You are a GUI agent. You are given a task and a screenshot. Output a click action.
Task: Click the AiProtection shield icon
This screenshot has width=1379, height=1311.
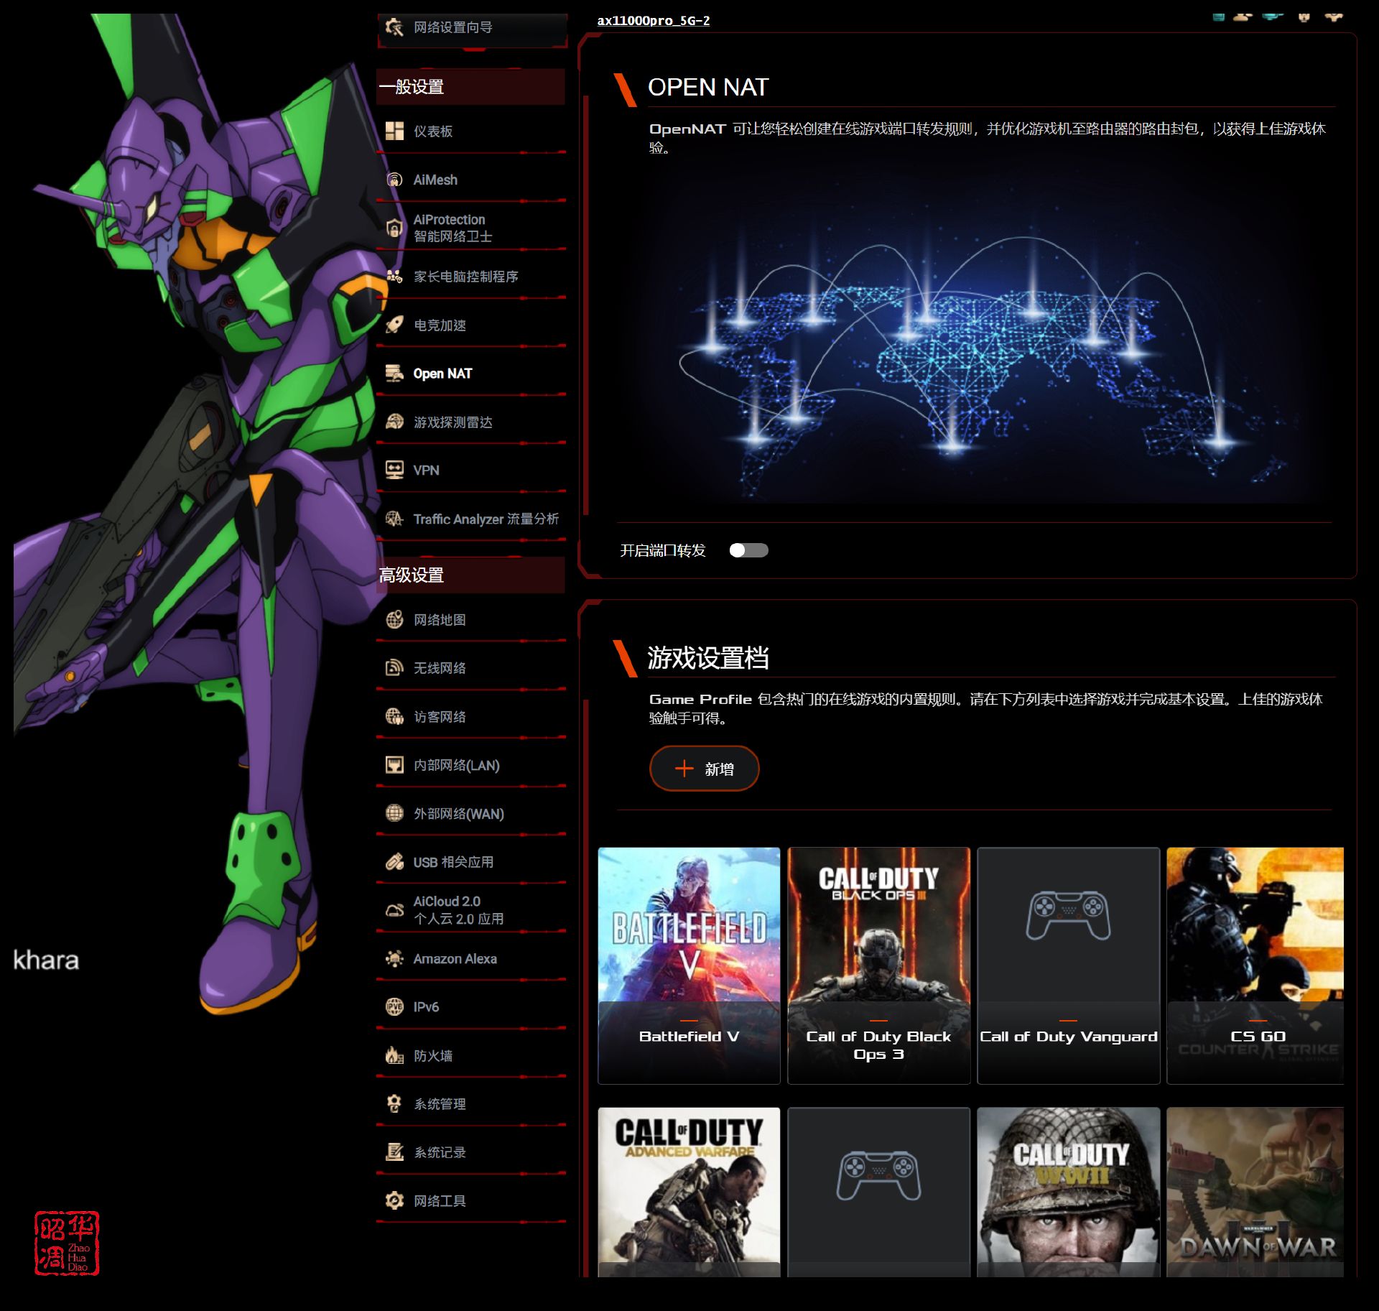click(394, 228)
